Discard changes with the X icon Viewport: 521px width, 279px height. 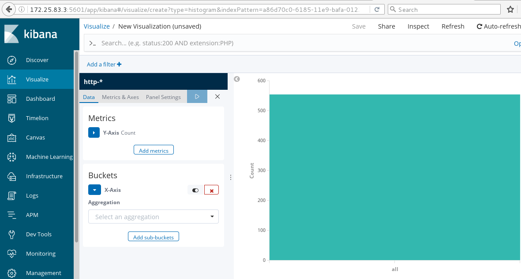tap(217, 96)
